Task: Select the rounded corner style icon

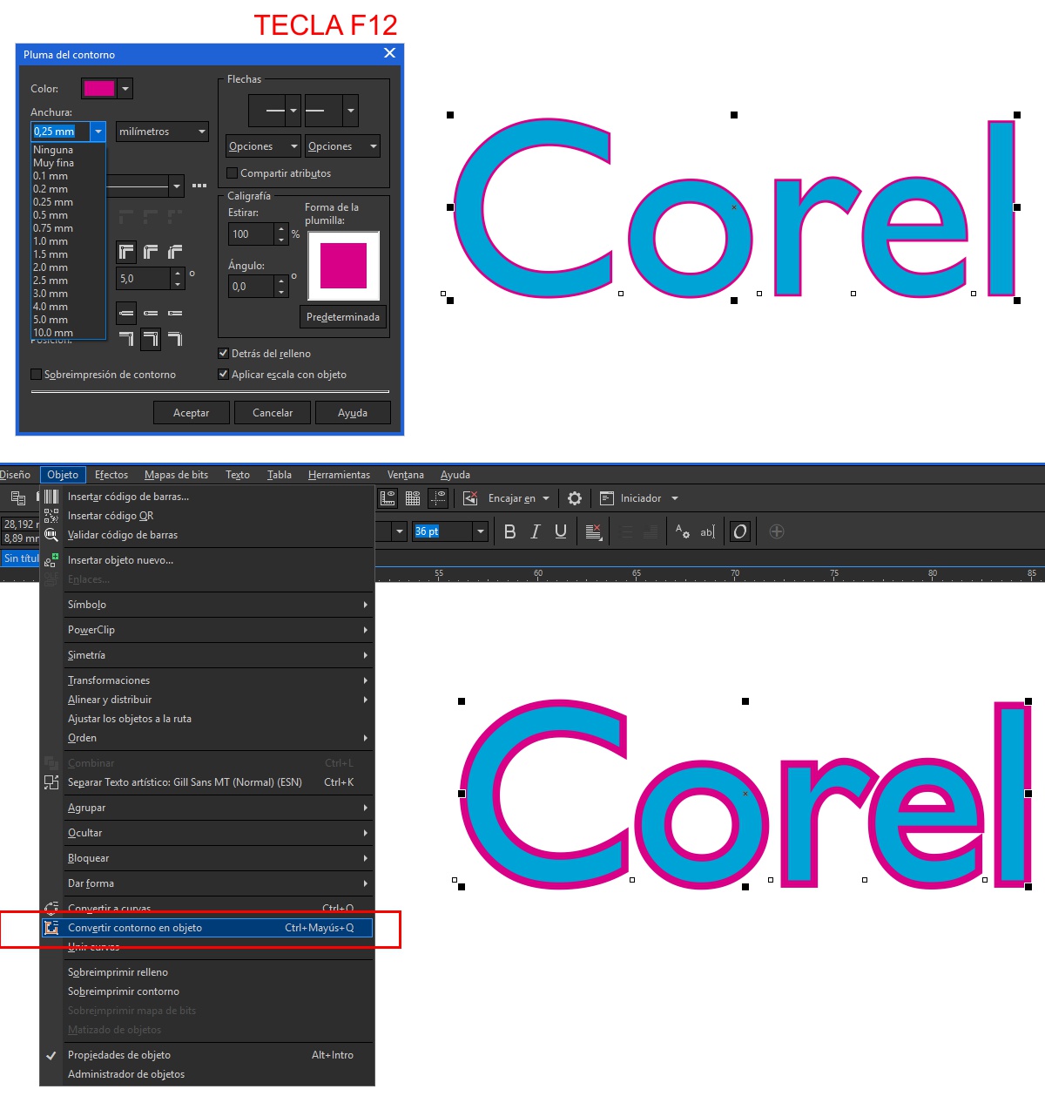Action: (151, 253)
